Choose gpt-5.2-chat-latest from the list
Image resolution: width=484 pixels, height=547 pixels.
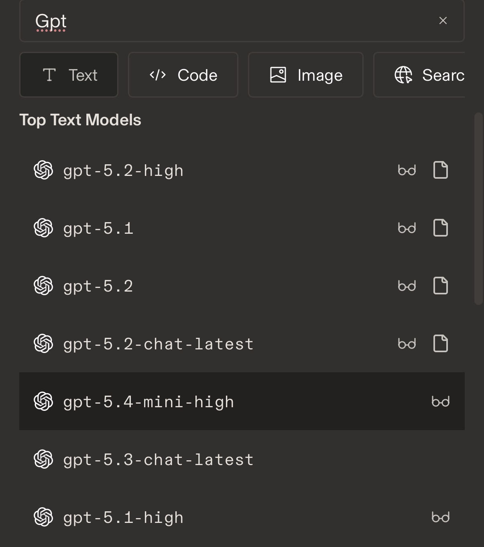pos(242,343)
